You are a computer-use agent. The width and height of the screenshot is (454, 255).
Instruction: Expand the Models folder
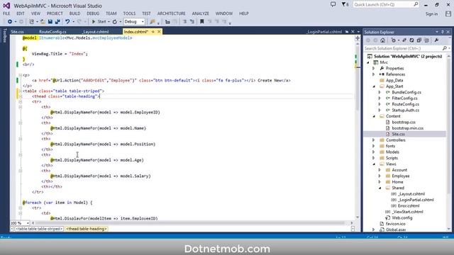(374, 152)
